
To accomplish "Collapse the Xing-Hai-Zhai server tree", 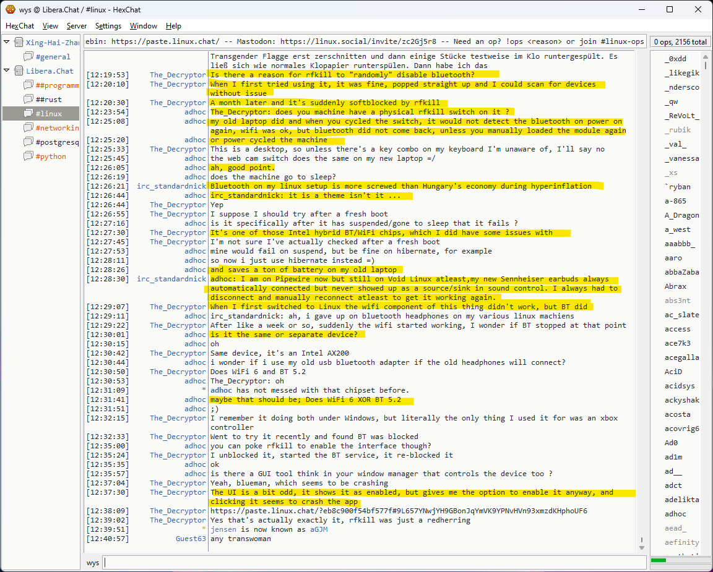I will click(7, 42).
